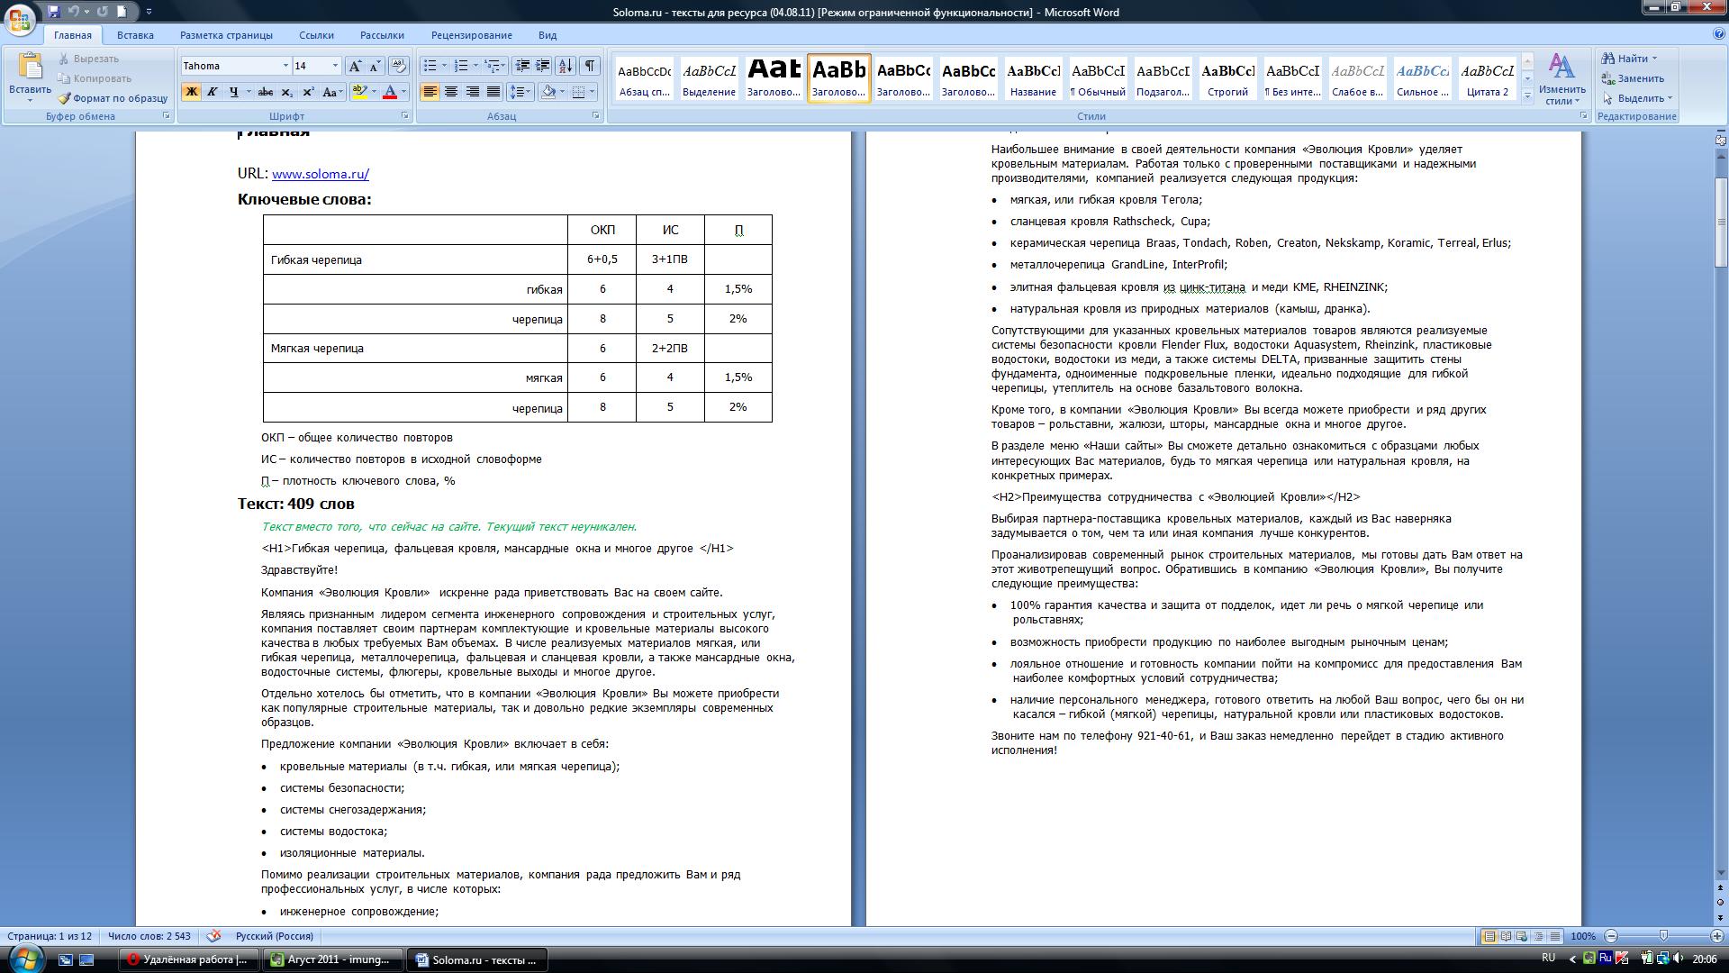Click the Русский (Россия) language indicator
1729x973 pixels.
[275, 936]
